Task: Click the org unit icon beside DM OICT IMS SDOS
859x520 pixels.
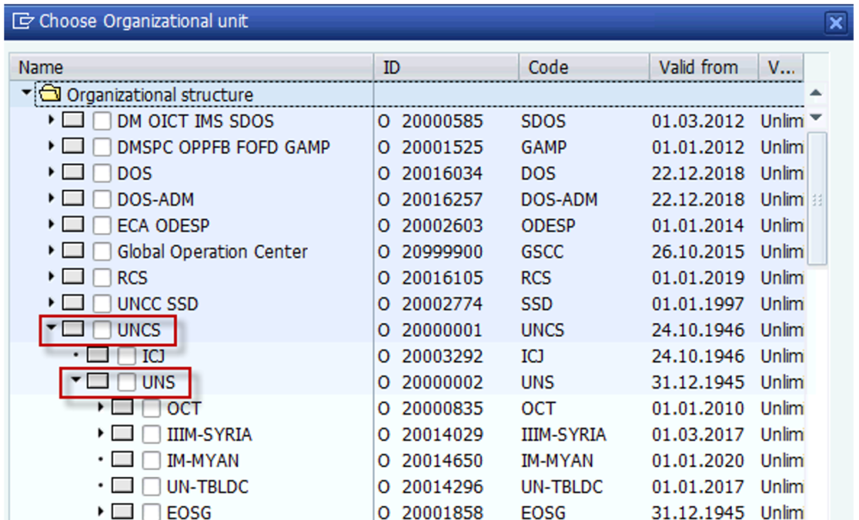Action: tap(73, 119)
